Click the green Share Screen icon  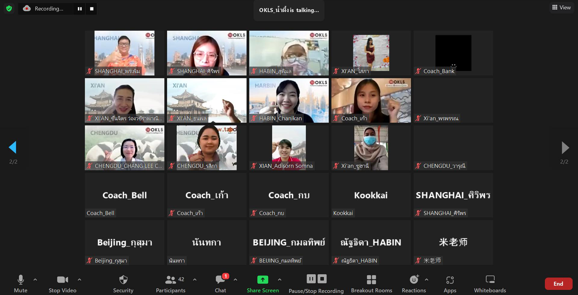(x=263, y=280)
